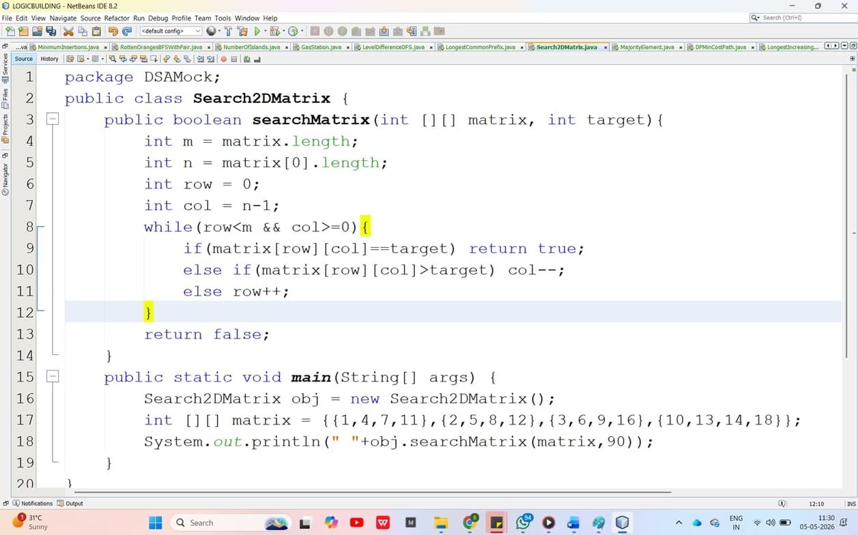The image size is (858, 535).
Task: Open YouTube from the taskbar
Action: 356,523
